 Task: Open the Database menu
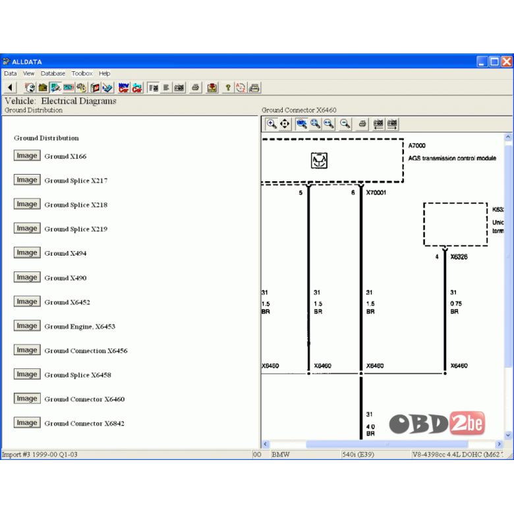(x=53, y=73)
